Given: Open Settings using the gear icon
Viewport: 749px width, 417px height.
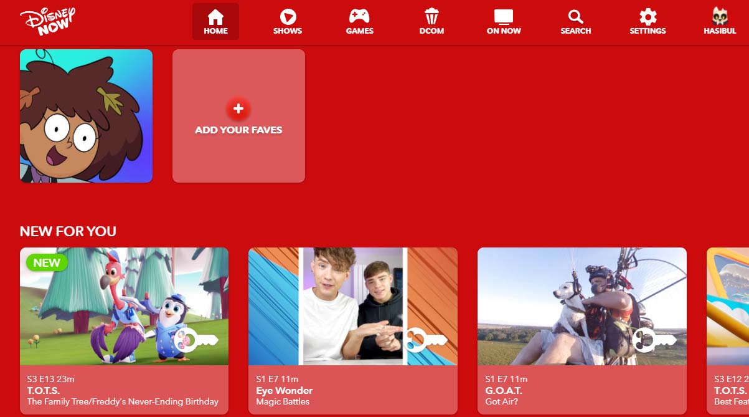Looking at the screenshot, I should pyautogui.click(x=648, y=17).
